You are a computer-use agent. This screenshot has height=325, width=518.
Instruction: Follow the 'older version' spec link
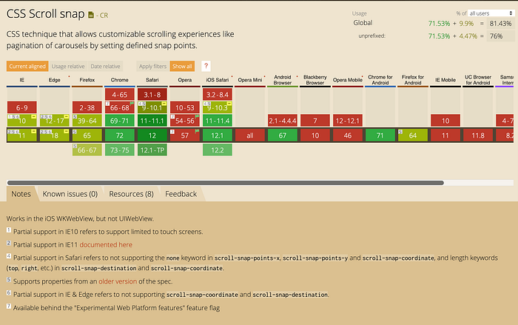pyautogui.click(x=118, y=281)
